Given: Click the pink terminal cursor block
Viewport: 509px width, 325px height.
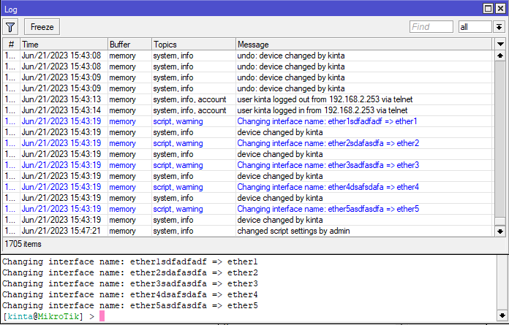Looking at the screenshot, I should 102,316.
